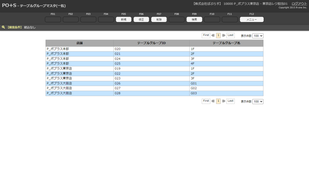Open the F12 メニュー button
The width and height of the screenshot is (309, 187).
(251, 20)
